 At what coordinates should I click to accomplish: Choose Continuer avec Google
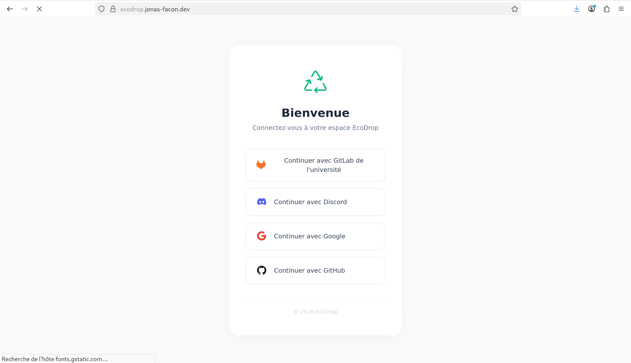click(315, 236)
